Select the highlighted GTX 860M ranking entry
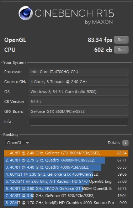Viewport: 133px width, 208px height. pyautogui.click(x=66, y=153)
